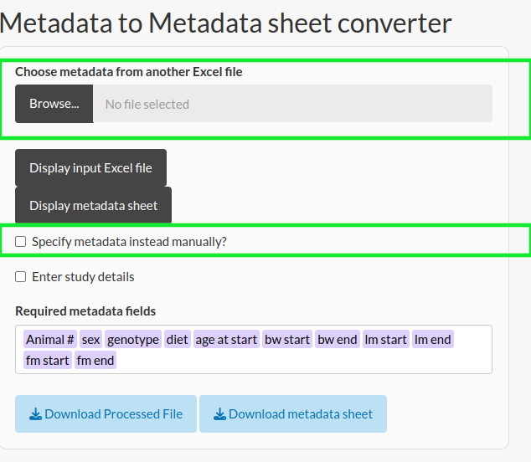Click the download icon on Download metadata sheet
The width and height of the screenshot is (531, 462).
click(219, 414)
